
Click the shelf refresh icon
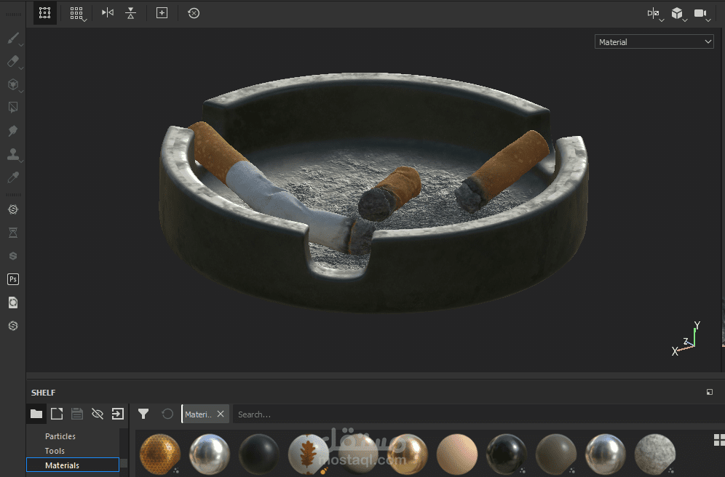(167, 414)
